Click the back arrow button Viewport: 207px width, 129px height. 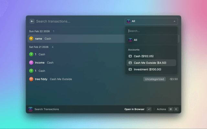point(32,21)
